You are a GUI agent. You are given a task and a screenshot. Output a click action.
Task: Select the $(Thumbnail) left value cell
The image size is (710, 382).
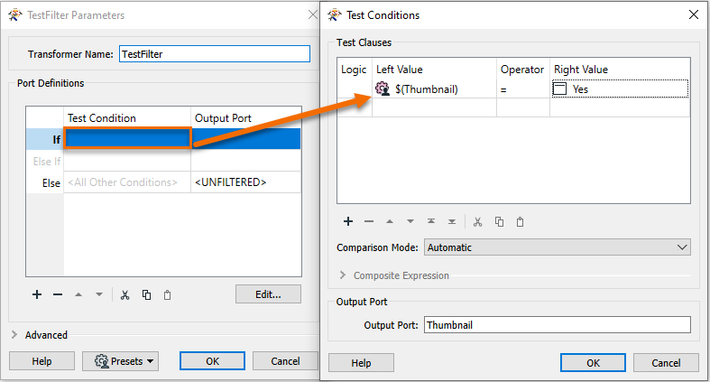coord(434,89)
